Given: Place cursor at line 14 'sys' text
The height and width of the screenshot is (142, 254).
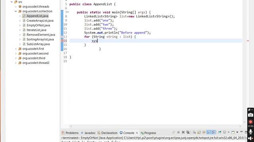Looking at the screenshot, I should coord(94,41).
